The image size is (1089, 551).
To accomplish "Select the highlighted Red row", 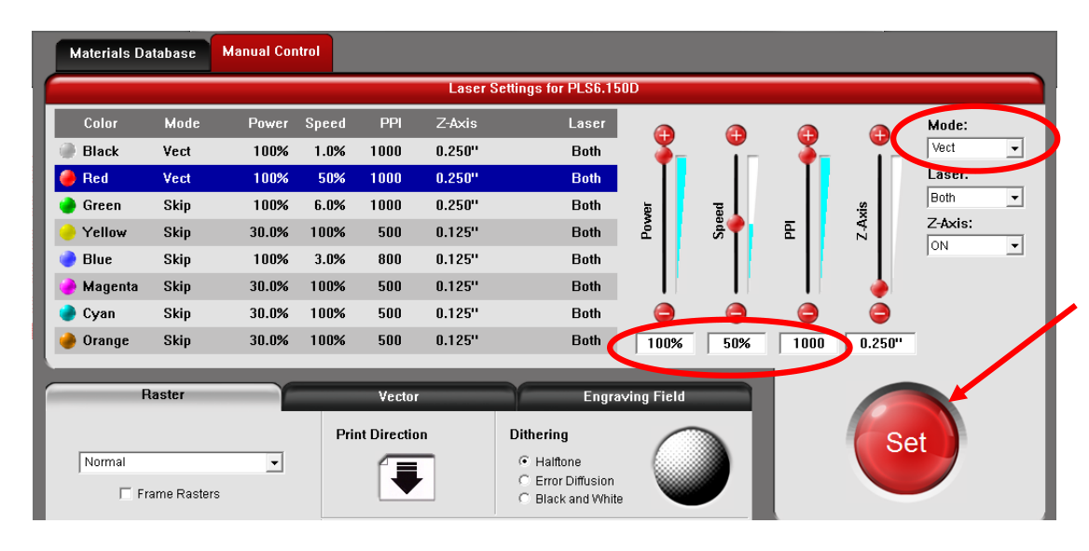I will (x=337, y=178).
